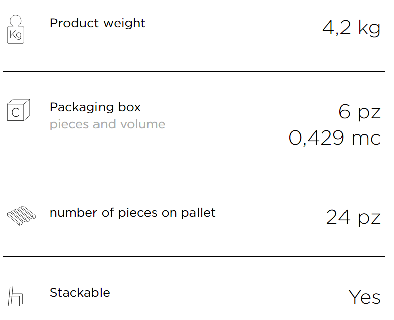Screen dimensions: 394x320
Task: Click the pieces and volume subtitle
Action: (107, 124)
